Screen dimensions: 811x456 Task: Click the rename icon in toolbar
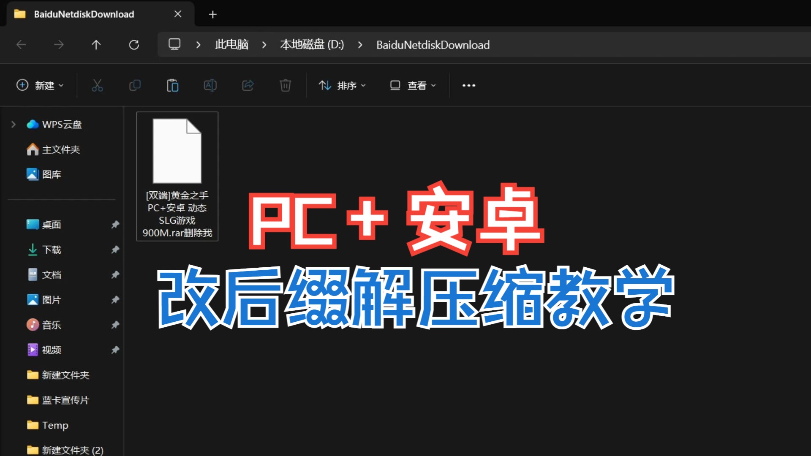[x=210, y=85]
